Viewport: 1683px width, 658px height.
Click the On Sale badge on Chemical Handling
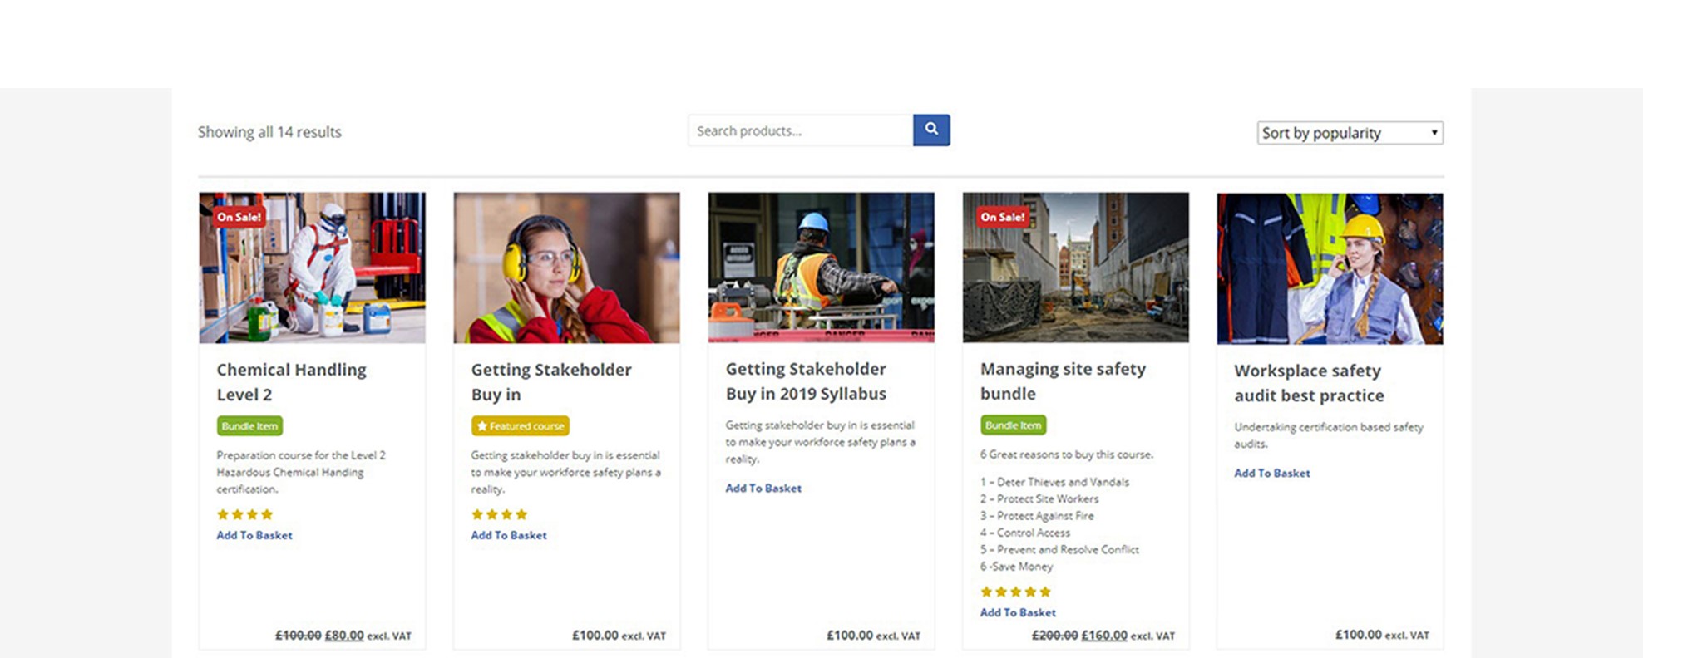[239, 217]
